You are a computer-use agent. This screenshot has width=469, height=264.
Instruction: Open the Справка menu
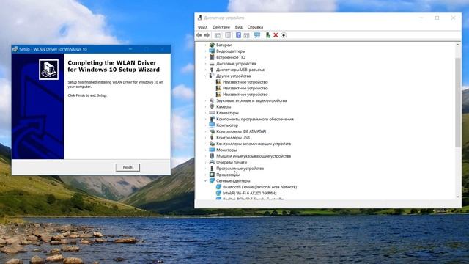(x=255, y=27)
